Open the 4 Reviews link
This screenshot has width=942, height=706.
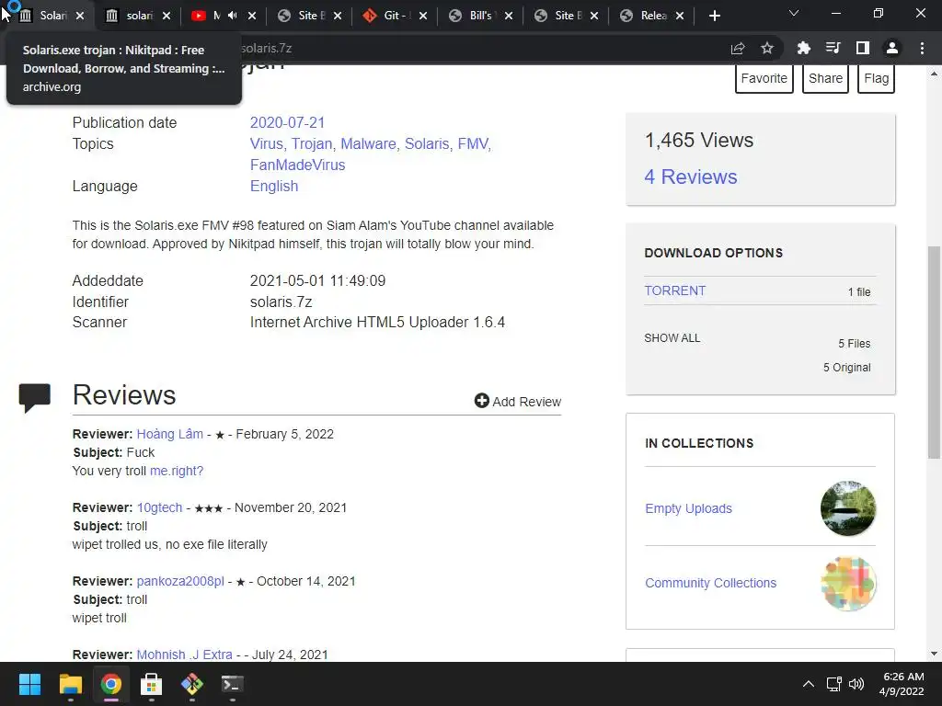pos(690,176)
